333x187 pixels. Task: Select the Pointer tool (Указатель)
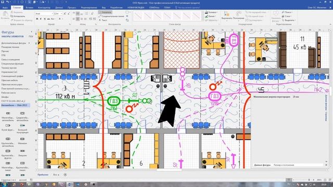click(x=105, y=12)
